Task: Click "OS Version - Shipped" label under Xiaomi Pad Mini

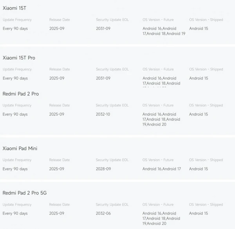Action: pos(206,160)
